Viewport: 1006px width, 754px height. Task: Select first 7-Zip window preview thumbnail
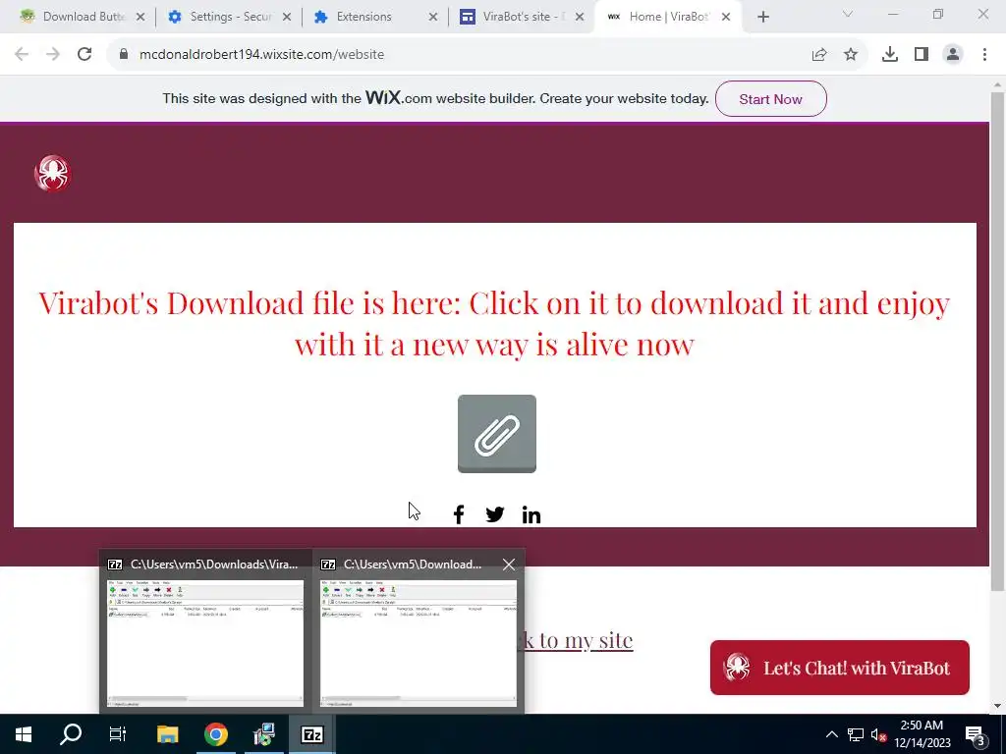coord(205,643)
